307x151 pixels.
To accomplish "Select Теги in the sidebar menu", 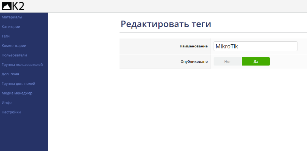I will [x=6, y=36].
